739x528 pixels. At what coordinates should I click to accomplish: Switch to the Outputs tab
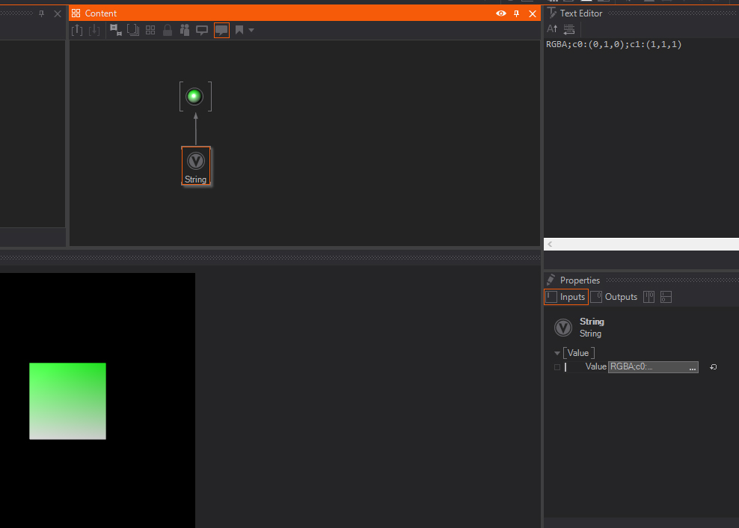tap(614, 297)
